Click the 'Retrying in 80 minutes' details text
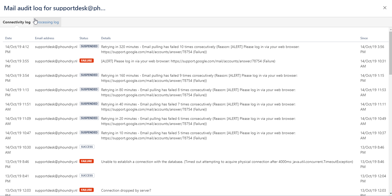The width and height of the screenshot is (392, 196). [x=198, y=93]
